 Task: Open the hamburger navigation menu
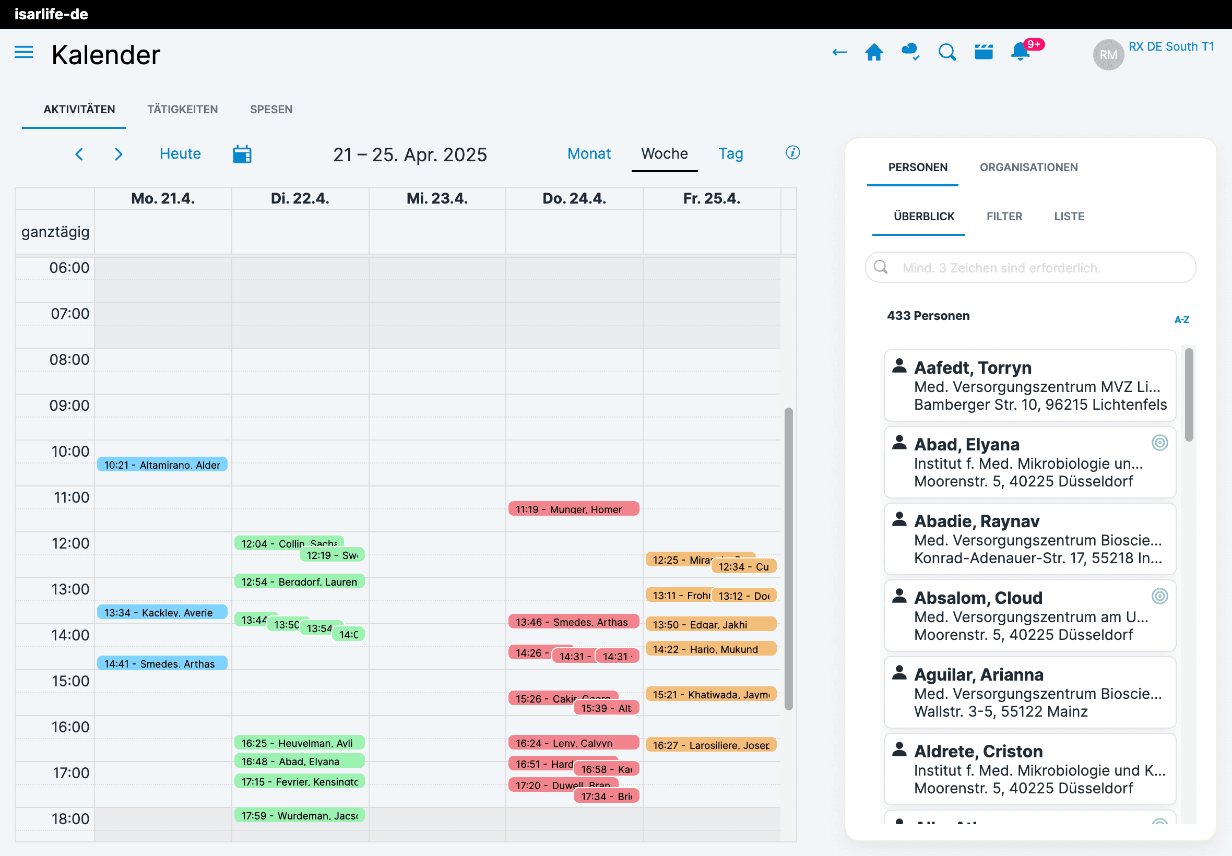[x=23, y=53]
